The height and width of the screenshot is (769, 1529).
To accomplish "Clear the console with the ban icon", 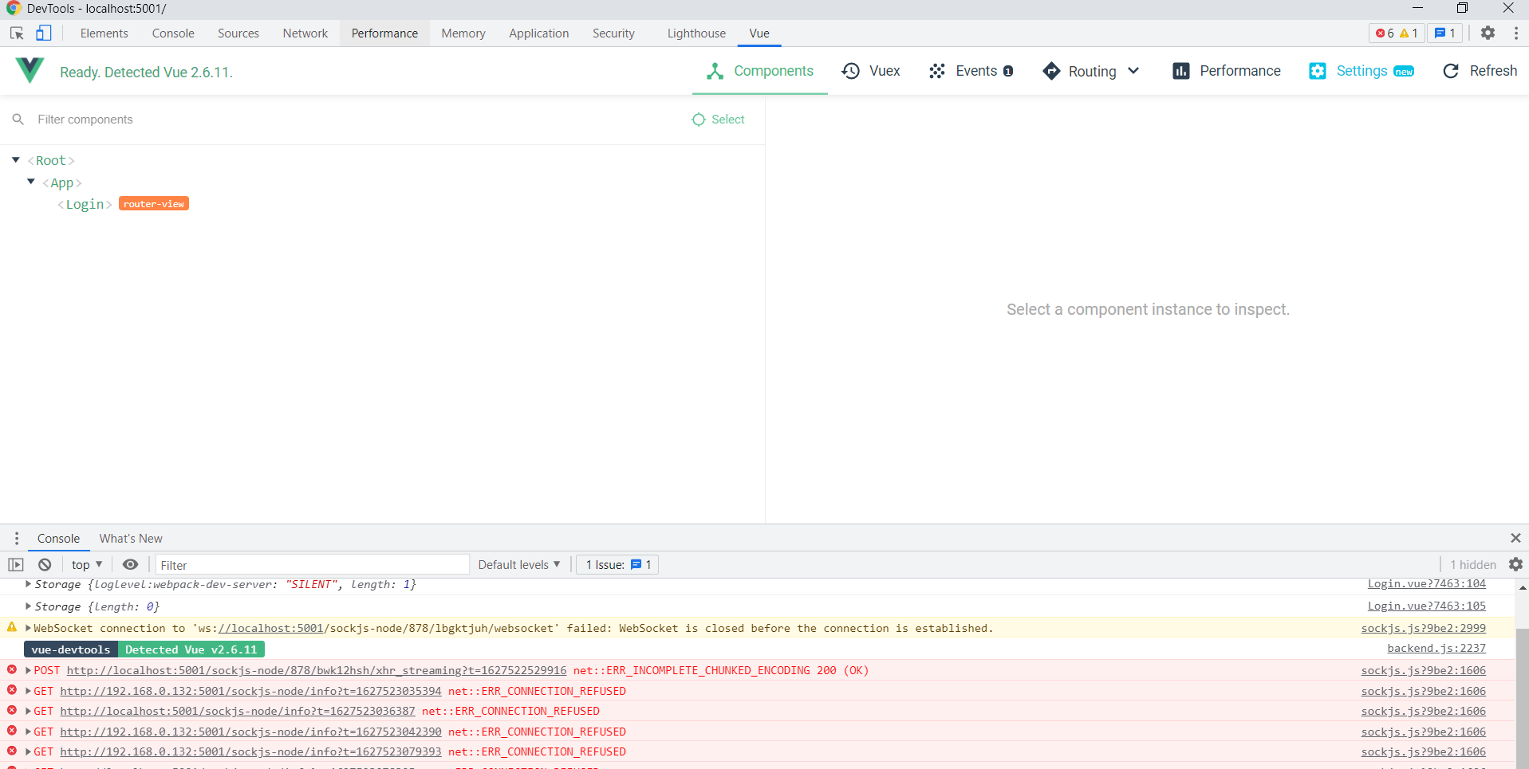I will click(x=45, y=565).
